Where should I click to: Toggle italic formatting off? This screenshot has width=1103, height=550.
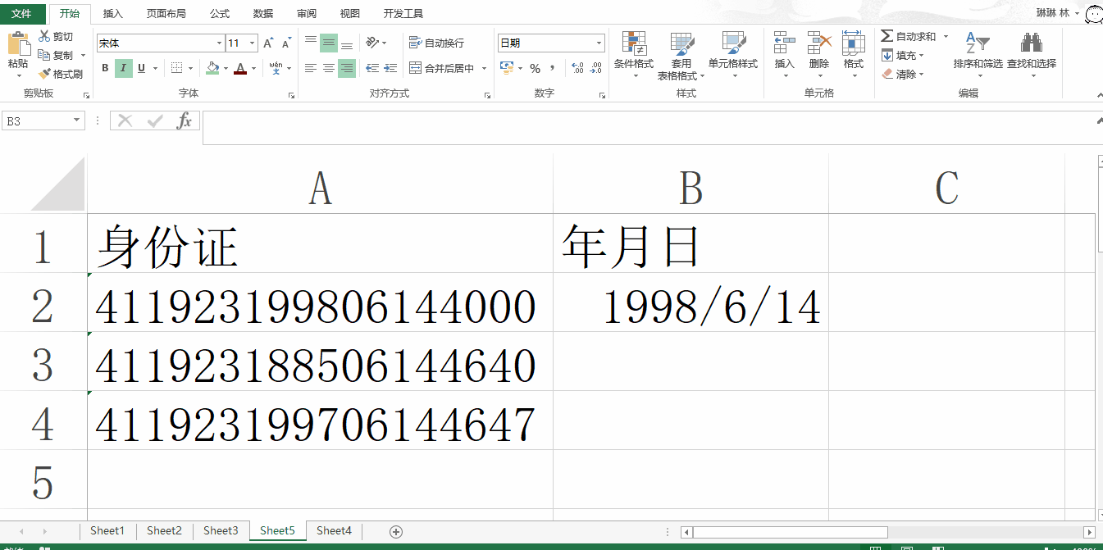tap(121, 68)
